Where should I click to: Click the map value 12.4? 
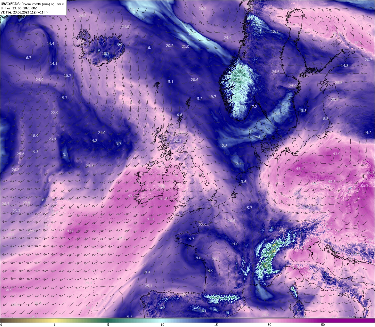click(x=238, y=164)
